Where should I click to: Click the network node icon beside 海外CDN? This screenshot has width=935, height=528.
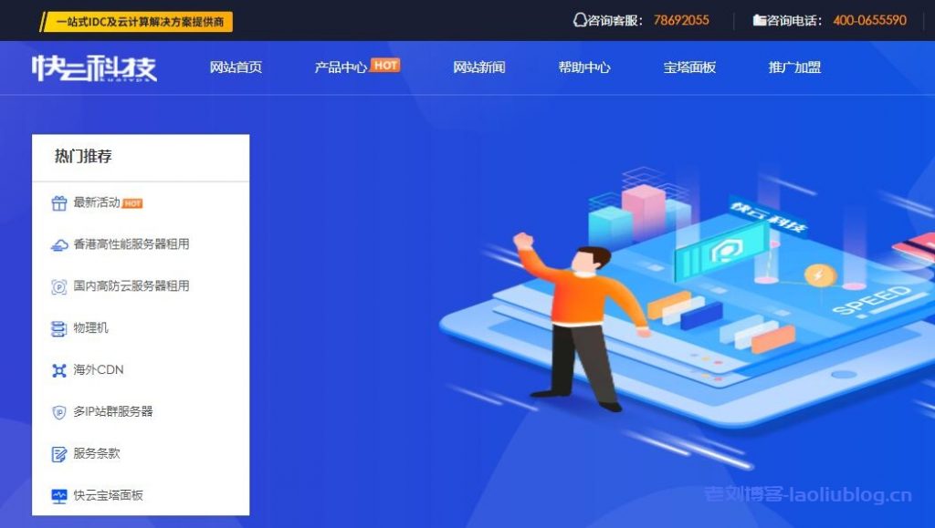[x=59, y=371]
